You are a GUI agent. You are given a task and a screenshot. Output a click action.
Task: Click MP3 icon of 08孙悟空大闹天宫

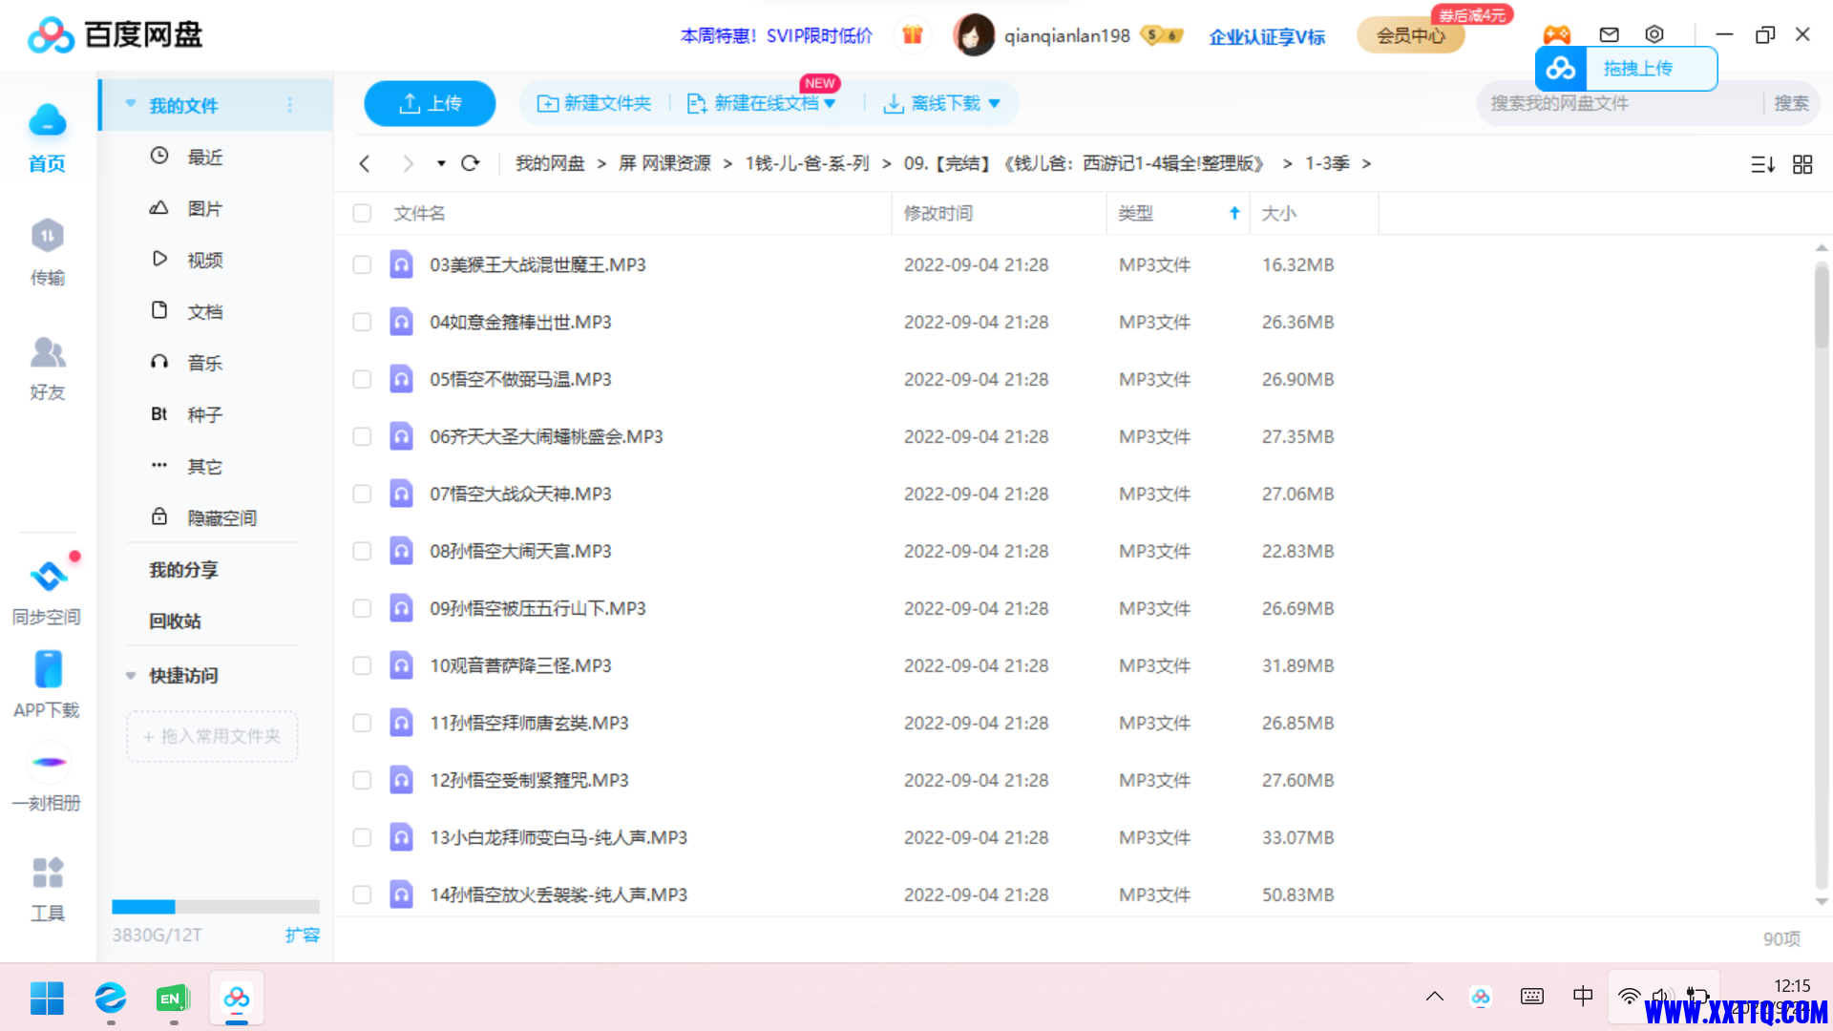click(402, 551)
